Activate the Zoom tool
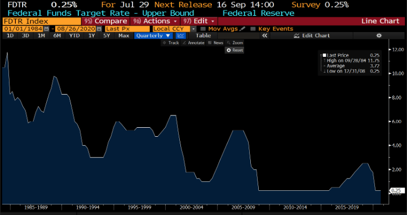Viewport: 407px width, 215px height. pyautogui.click(x=235, y=43)
